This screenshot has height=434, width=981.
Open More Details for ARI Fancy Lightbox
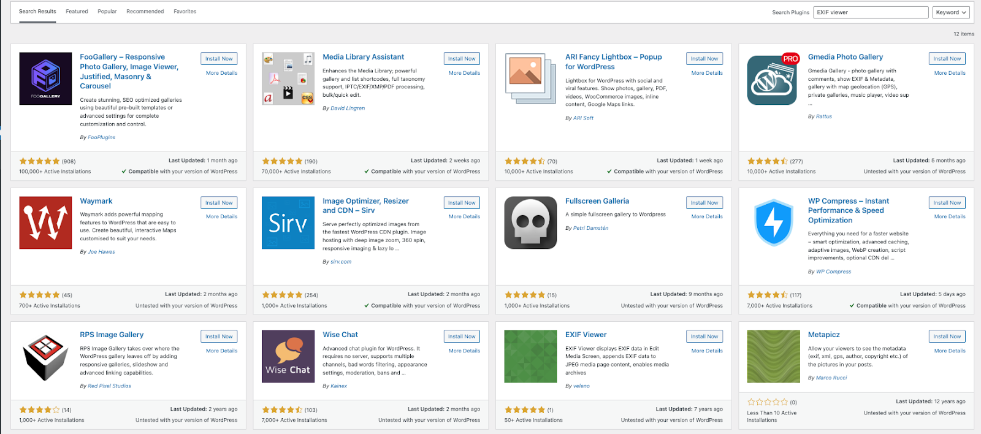tap(707, 73)
